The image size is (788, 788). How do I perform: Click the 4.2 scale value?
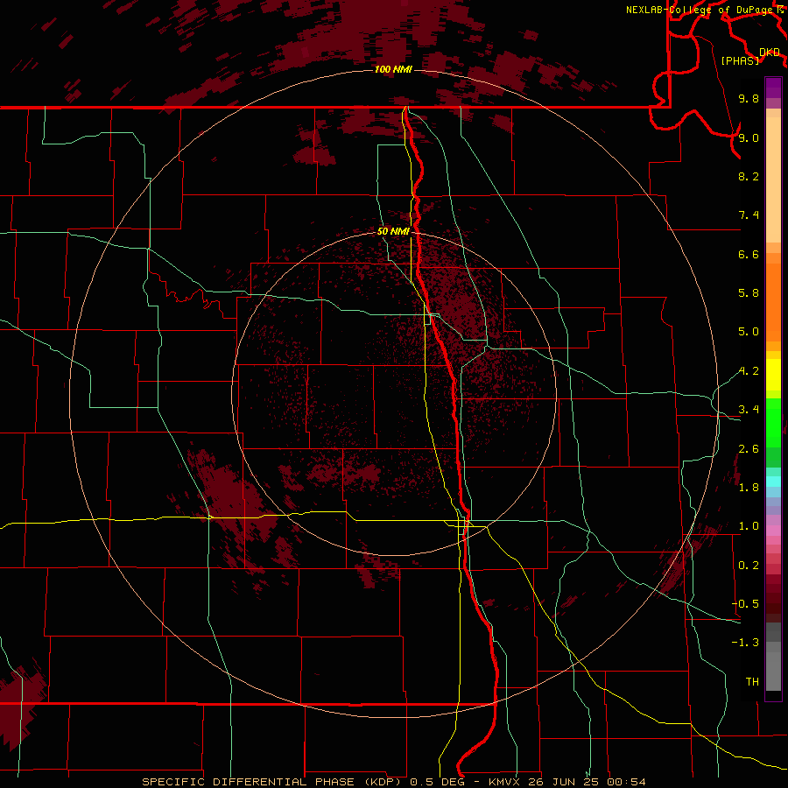coord(749,371)
